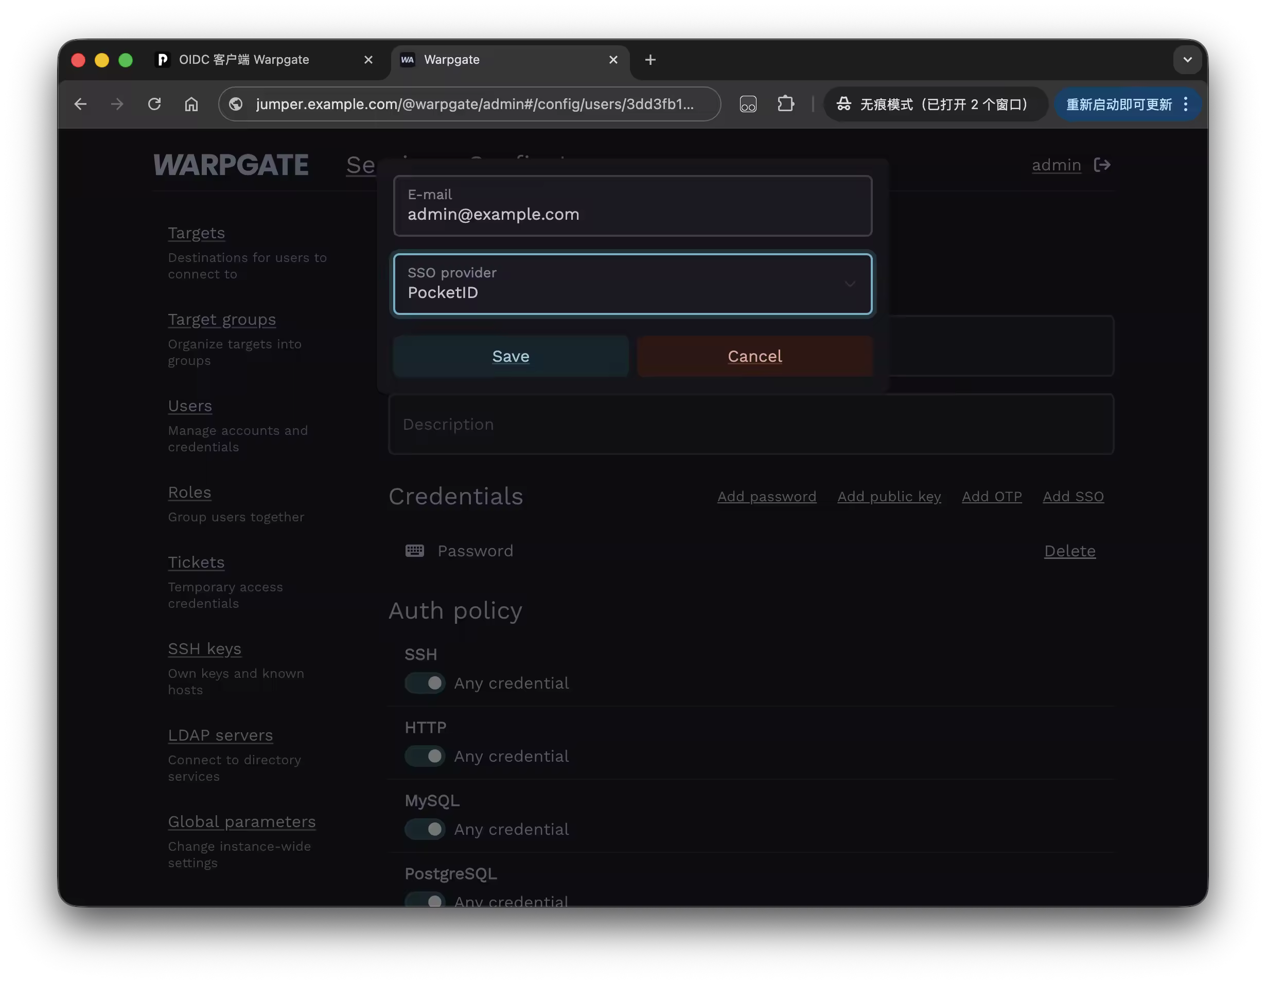
Task: Click the E-mail input field
Action: pyautogui.click(x=632, y=206)
